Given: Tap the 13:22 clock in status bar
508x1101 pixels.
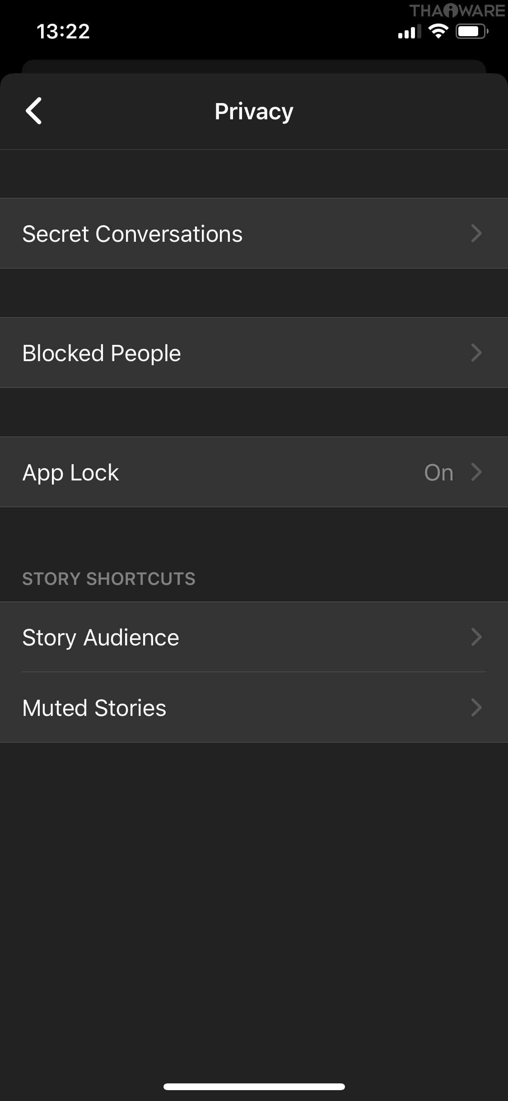Looking at the screenshot, I should (63, 31).
